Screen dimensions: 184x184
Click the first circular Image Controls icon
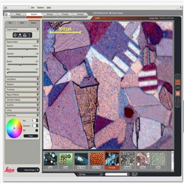(x=15, y=35)
